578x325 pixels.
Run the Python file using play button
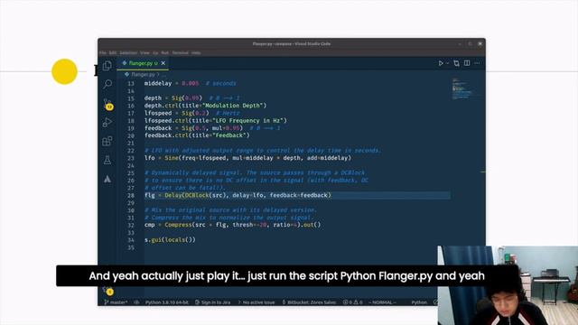click(441, 63)
